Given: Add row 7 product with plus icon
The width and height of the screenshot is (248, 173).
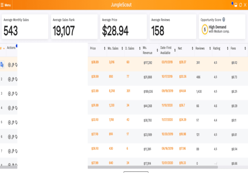Looking at the screenshot, I should 9,151.
